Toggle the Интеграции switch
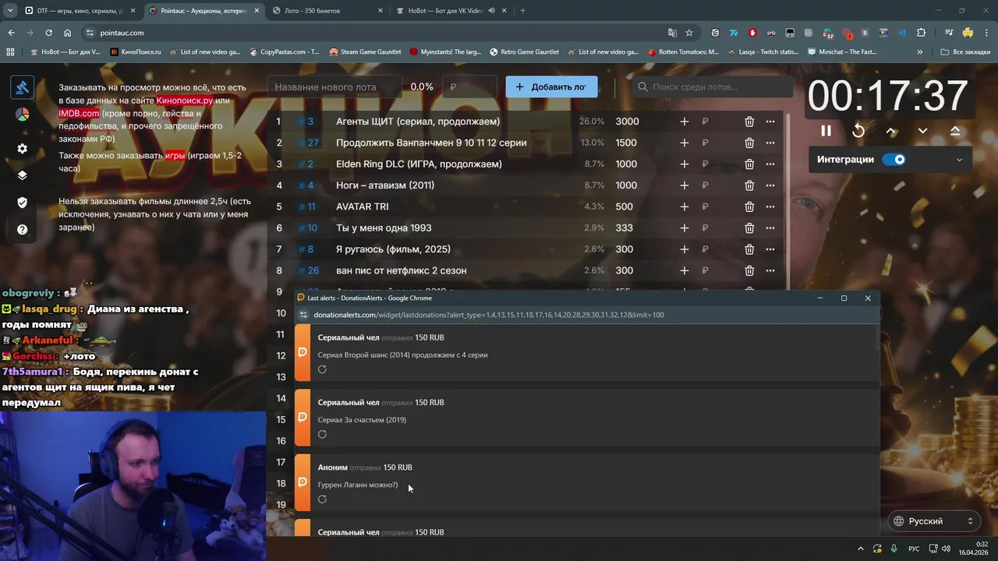 (x=894, y=160)
